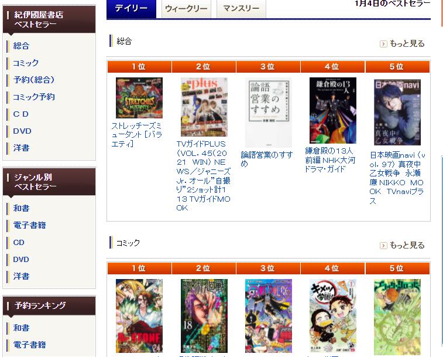
Task: Click arrow icon beside コミック もっと見る
Action: coord(383,246)
